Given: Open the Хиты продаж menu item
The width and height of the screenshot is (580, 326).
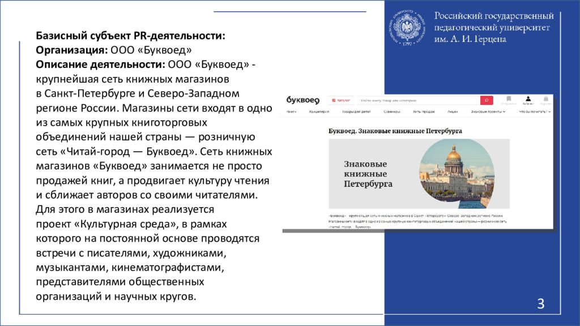Looking at the screenshot, I should click(x=424, y=111).
